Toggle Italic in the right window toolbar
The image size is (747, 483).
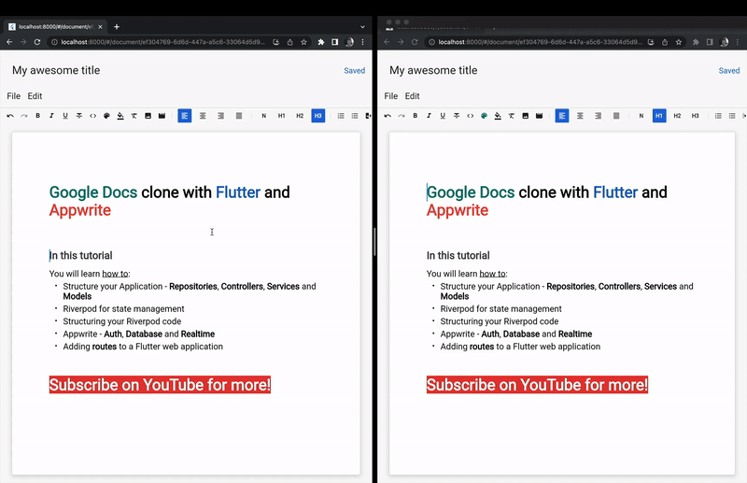point(429,116)
